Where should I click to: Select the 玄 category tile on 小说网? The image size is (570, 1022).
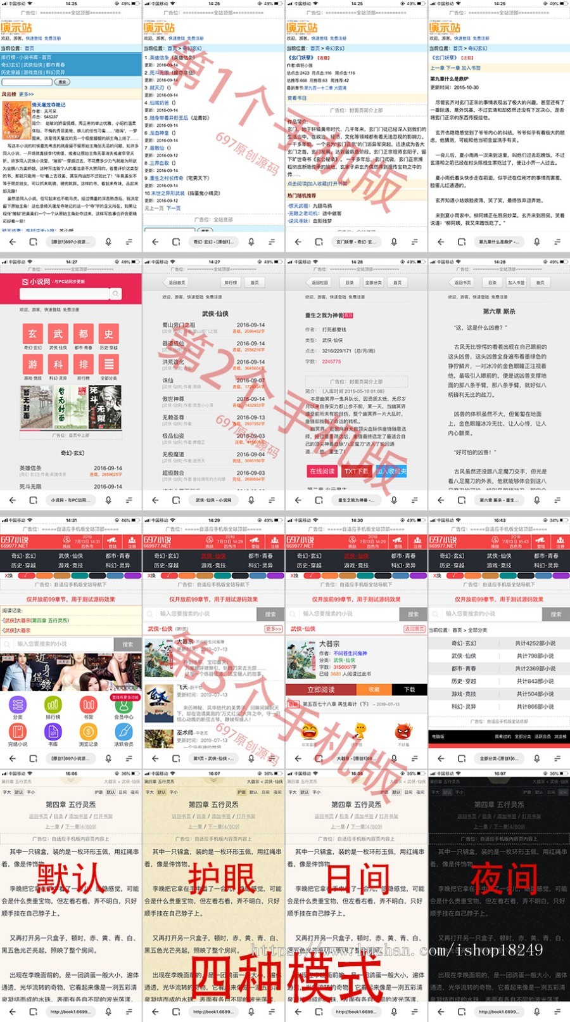click(32, 333)
